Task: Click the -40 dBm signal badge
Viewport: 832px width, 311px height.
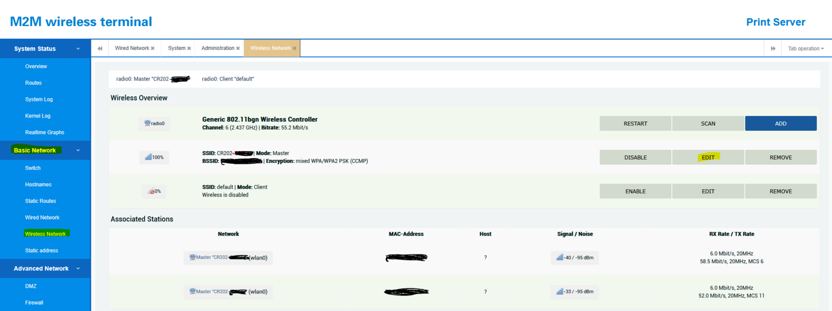Action: 575,257
